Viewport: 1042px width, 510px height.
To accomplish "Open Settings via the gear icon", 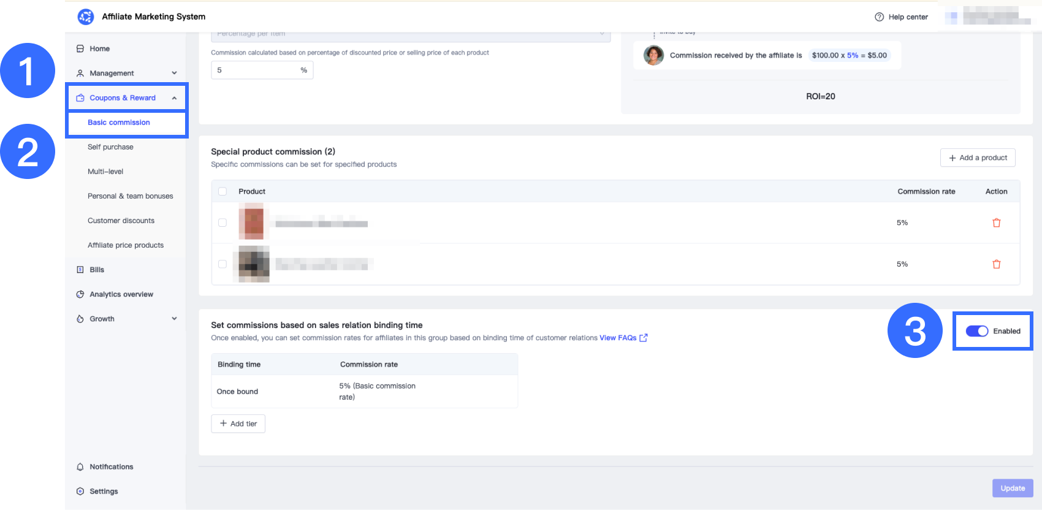I will tap(80, 492).
